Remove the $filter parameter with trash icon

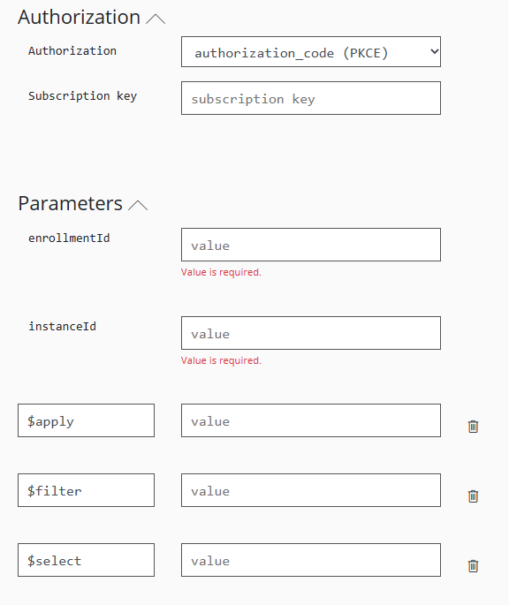point(473,495)
